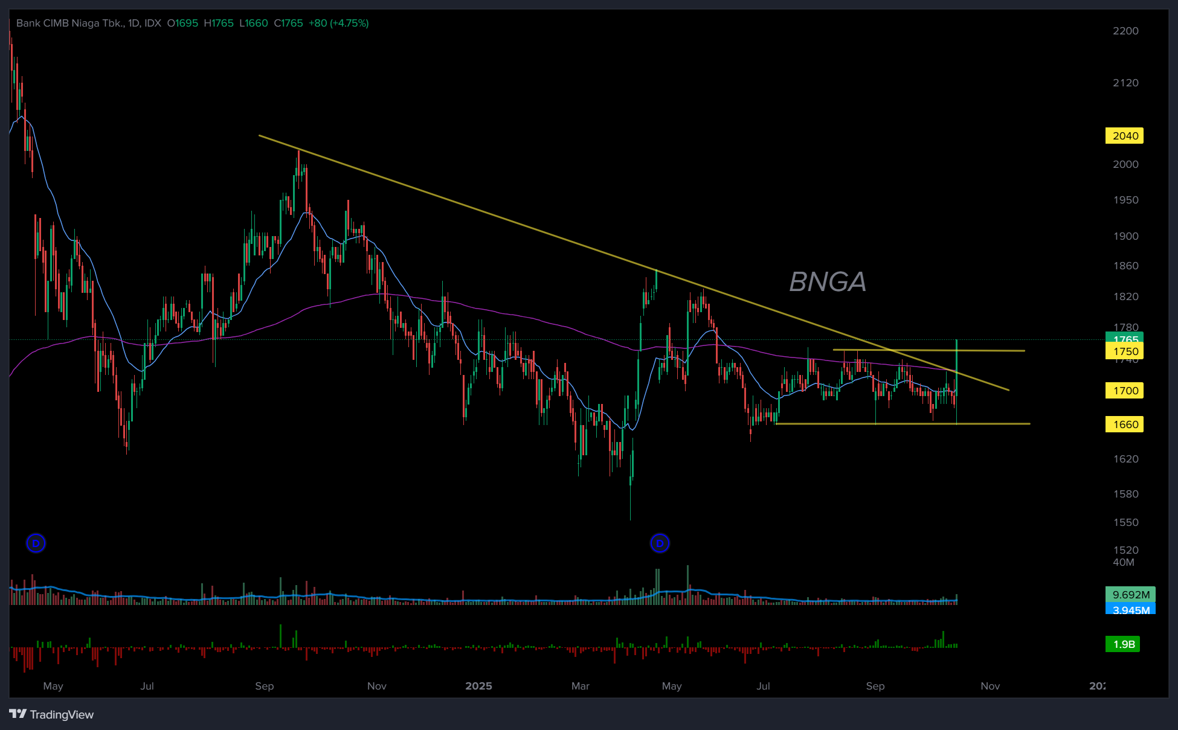Click the +80 (+4.75%) change value

pyautogui.click(x=338, y=23)
